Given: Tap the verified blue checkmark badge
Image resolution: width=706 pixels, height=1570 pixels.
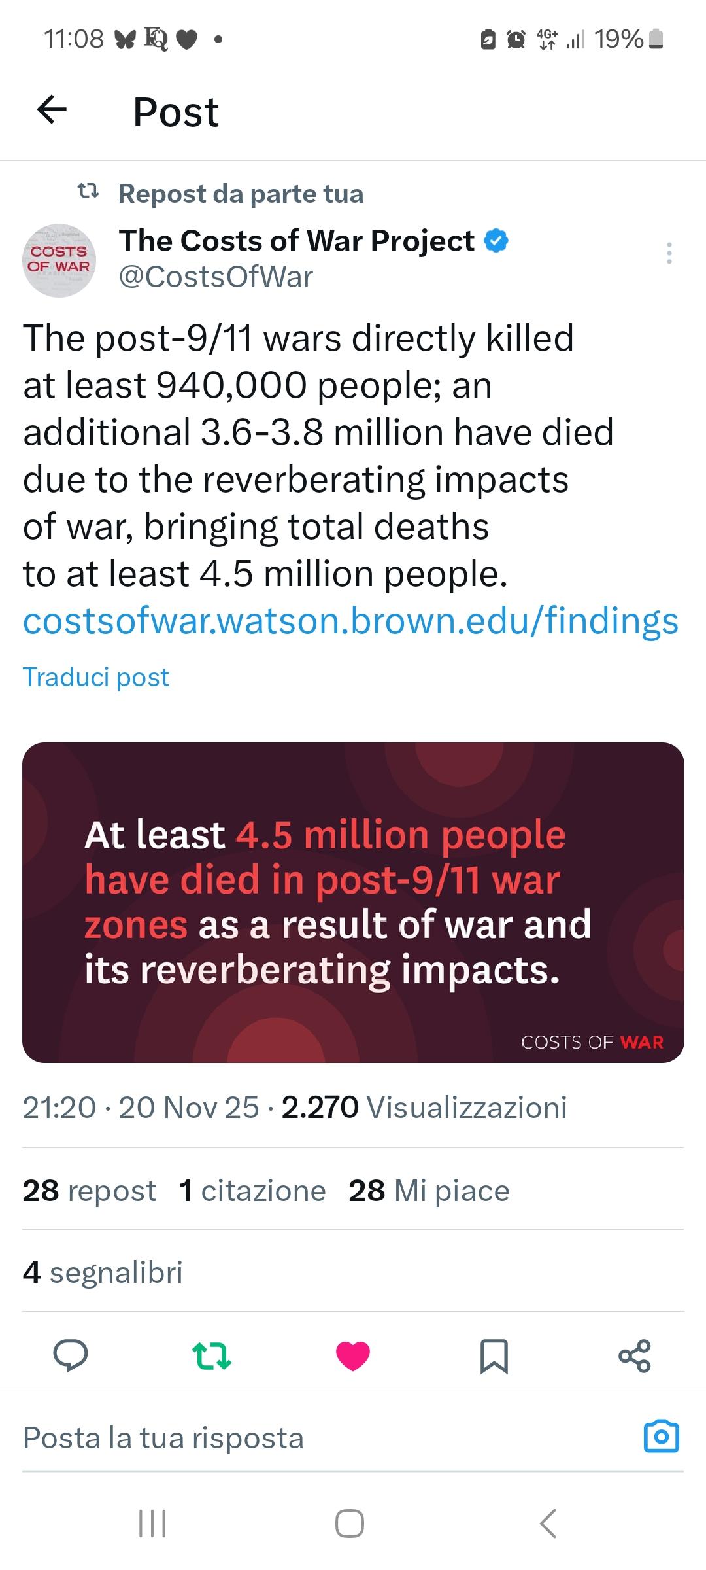Looking at the screenshot, I should click(x=496, y=241).
